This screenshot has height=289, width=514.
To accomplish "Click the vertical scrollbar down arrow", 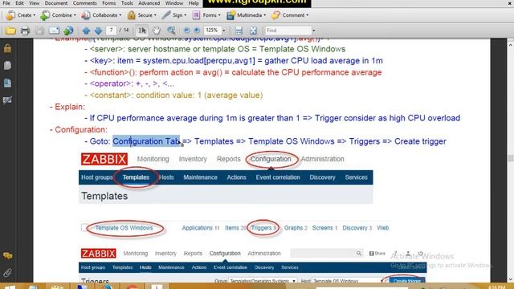I will (x=511, y=279).
